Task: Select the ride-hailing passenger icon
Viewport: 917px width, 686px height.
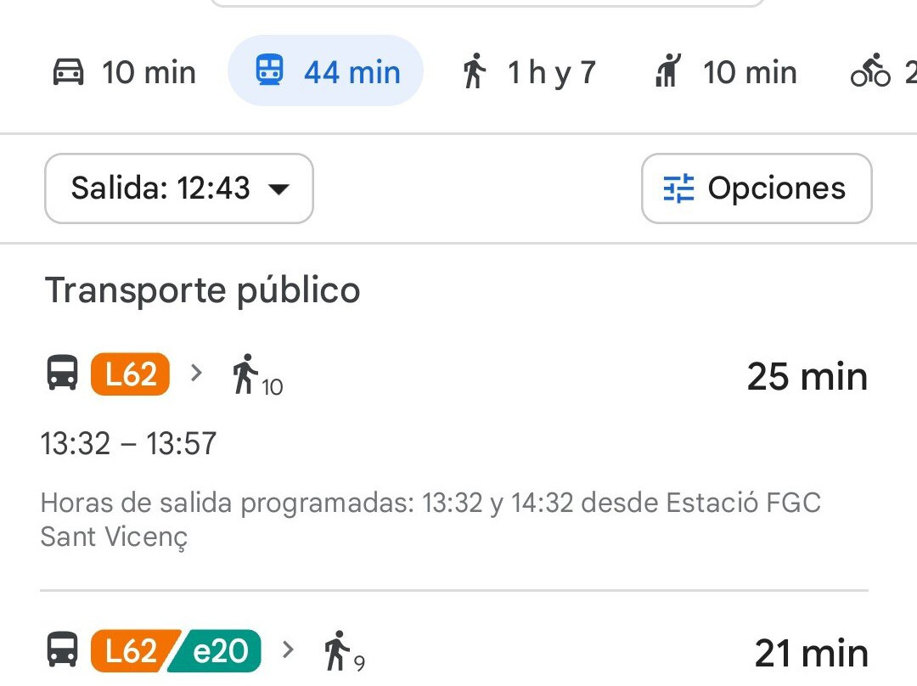Action: pos(669,71)
